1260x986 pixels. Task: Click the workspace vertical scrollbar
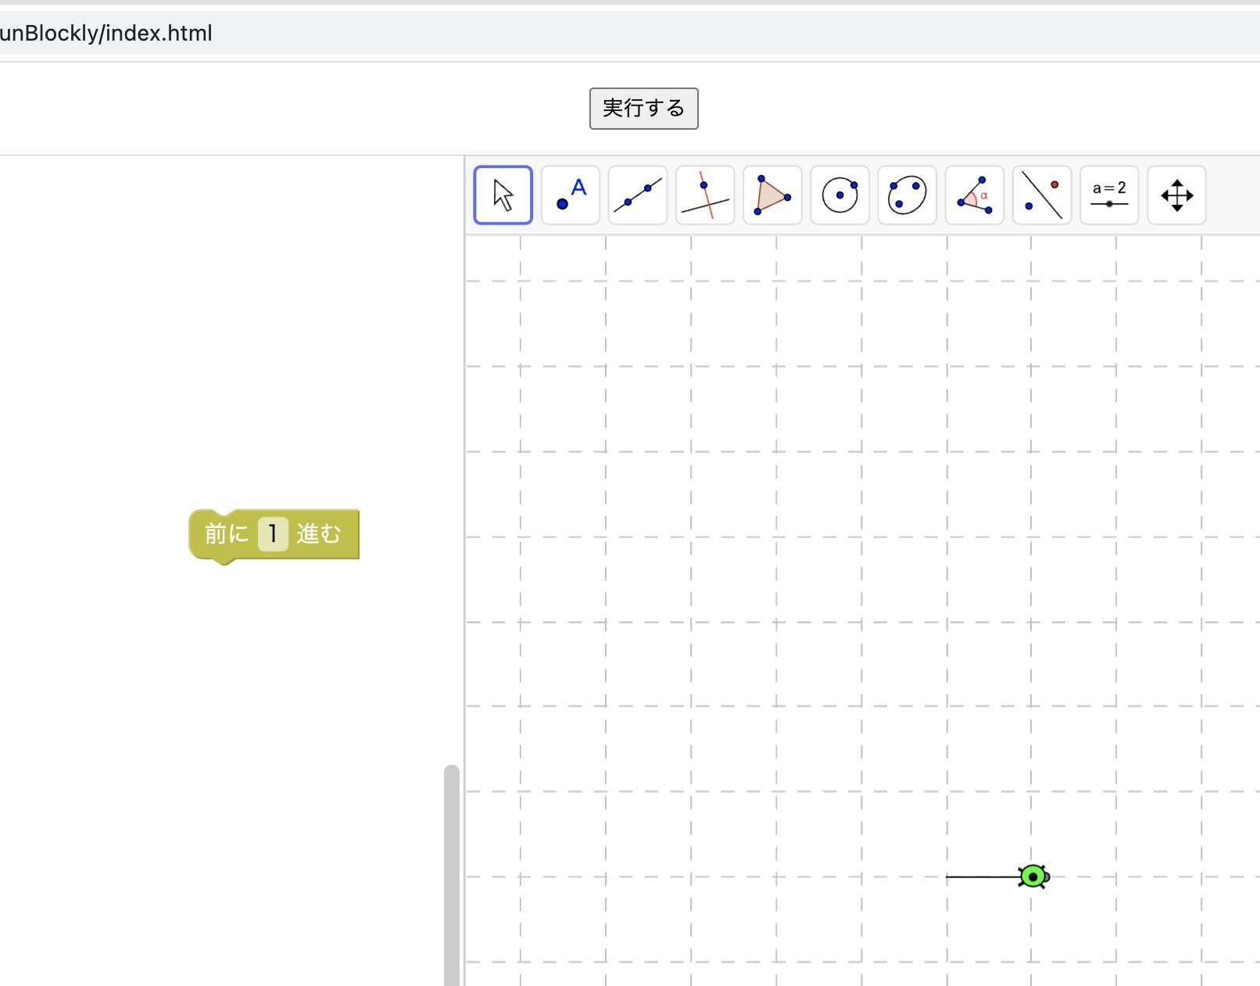coord(452,873)
